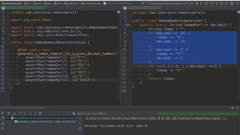Click the com breadcrumb

click(x=58, y=3)
